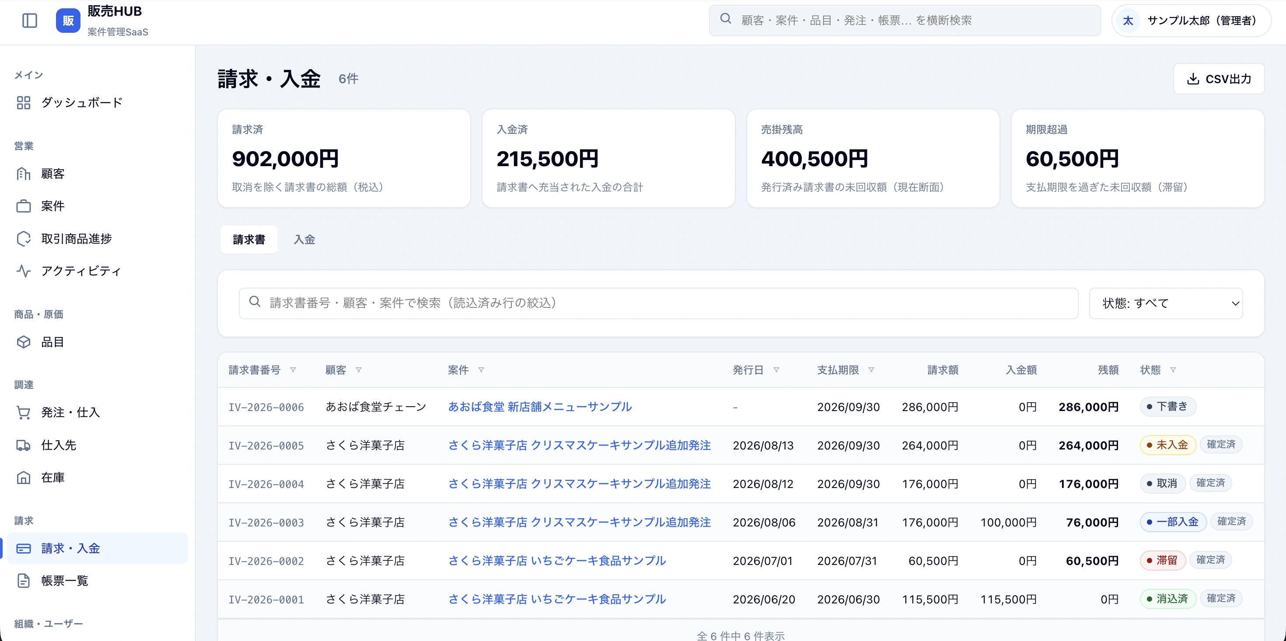This screenshot has height=641, width=1286.
Task: Expand the 状態: すべて dropdown
Action: point(1166,303)
